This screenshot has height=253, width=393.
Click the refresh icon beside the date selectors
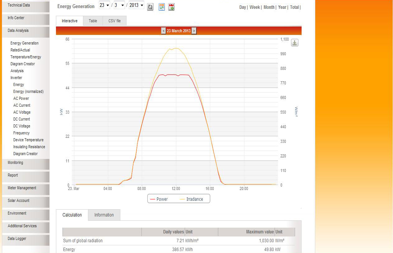150,7
